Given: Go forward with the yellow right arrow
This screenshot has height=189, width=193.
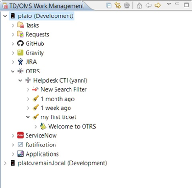Looking at the screenshot, I should point(158,5).
